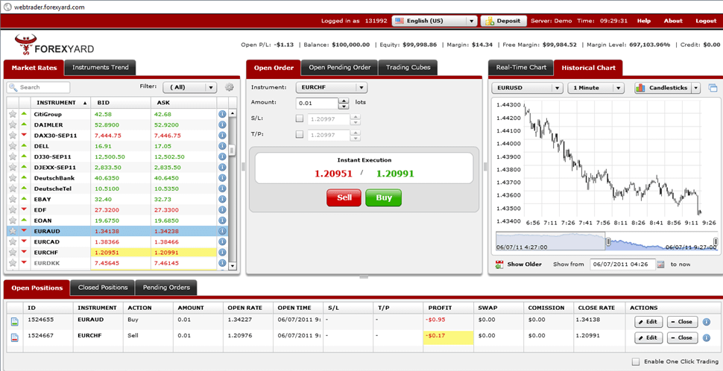
Task: Open the Pending Orders tab
Action: 166,287
